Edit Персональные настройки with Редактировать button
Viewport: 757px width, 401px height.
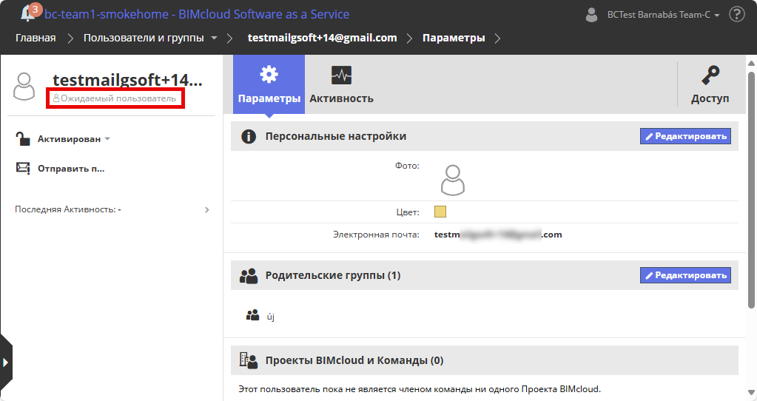coord(685,136)
